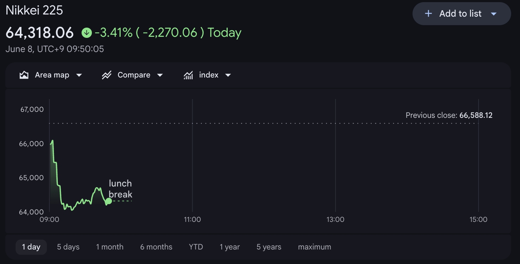
Task: Click the Add to list label
Action: [460, 13]
